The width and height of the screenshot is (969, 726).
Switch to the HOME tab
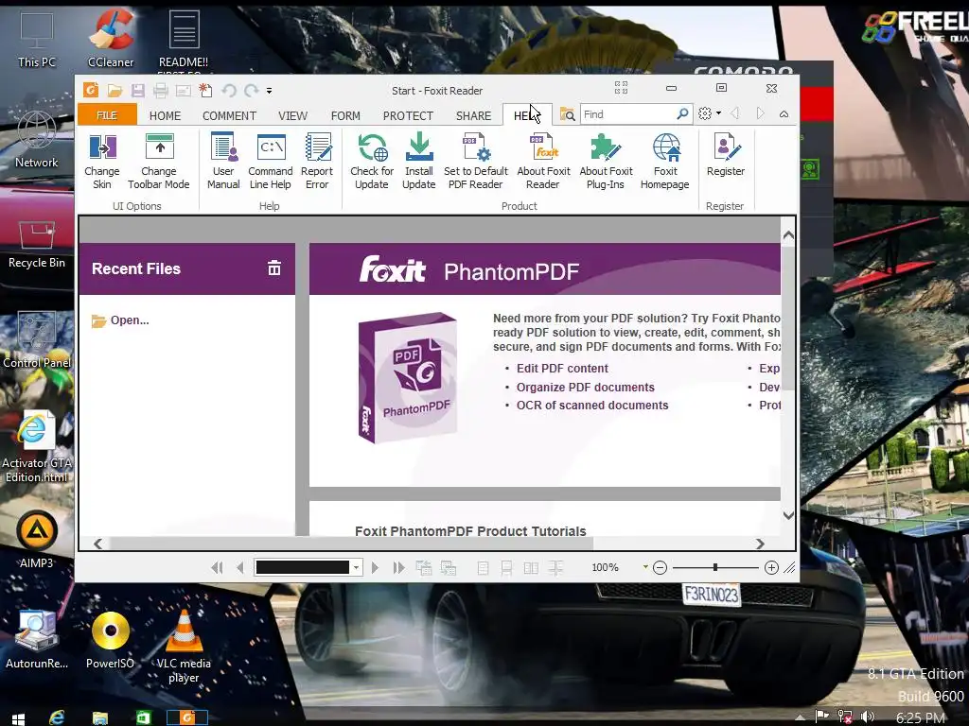click(165, 115)
